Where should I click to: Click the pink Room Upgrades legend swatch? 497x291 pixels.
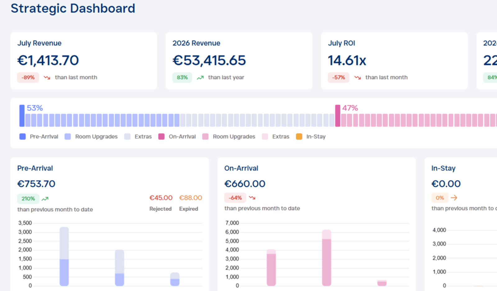click(205, 137)
